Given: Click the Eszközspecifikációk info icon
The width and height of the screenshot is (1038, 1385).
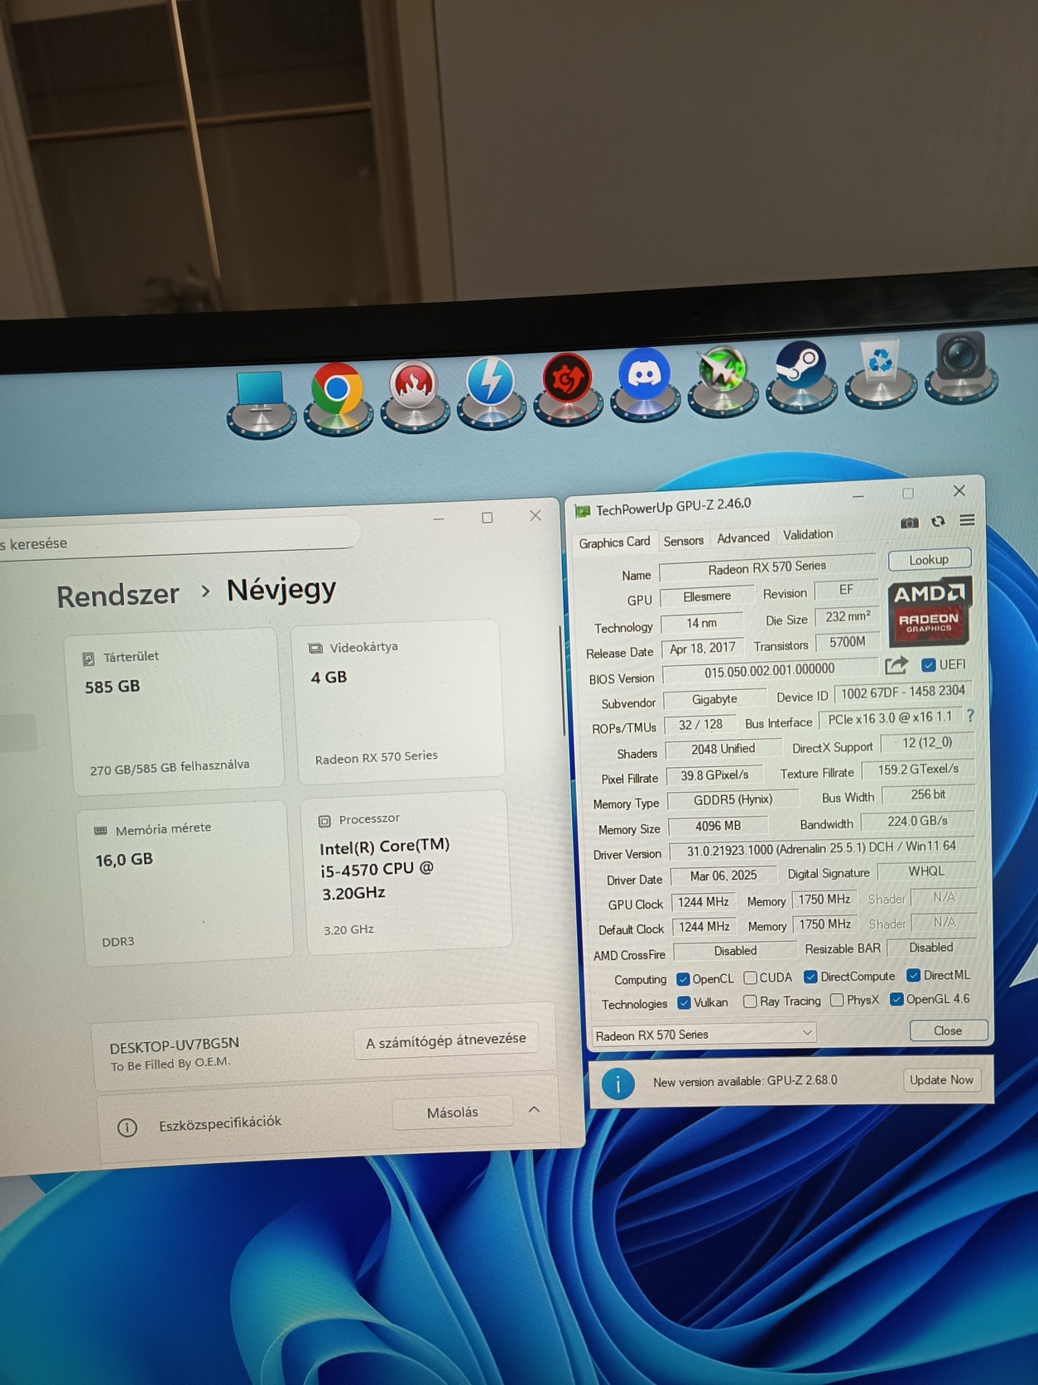Looking at the screenshot, I should tap(127, 1127).
